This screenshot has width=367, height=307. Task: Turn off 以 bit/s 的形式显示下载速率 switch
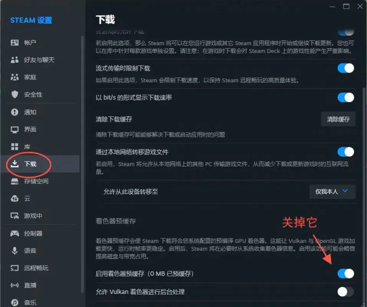[x=346, y=97]
